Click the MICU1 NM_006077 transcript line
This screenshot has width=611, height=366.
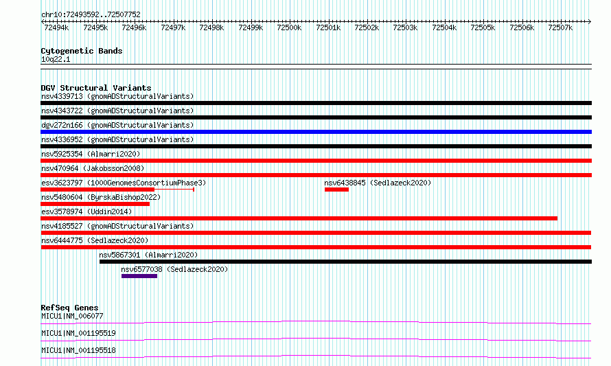(x=316, y=322)
